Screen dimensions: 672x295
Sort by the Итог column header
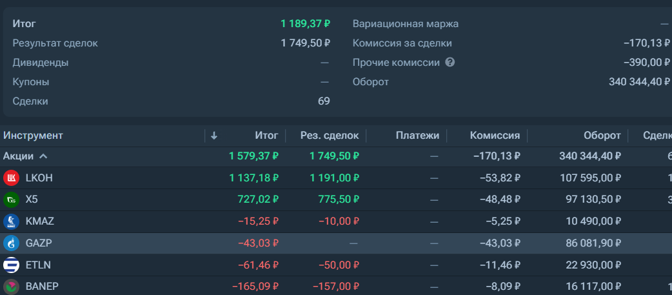tap(266, 136)
